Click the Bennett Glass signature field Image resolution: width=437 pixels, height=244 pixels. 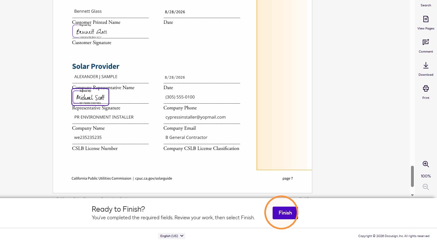coord(90,31)
